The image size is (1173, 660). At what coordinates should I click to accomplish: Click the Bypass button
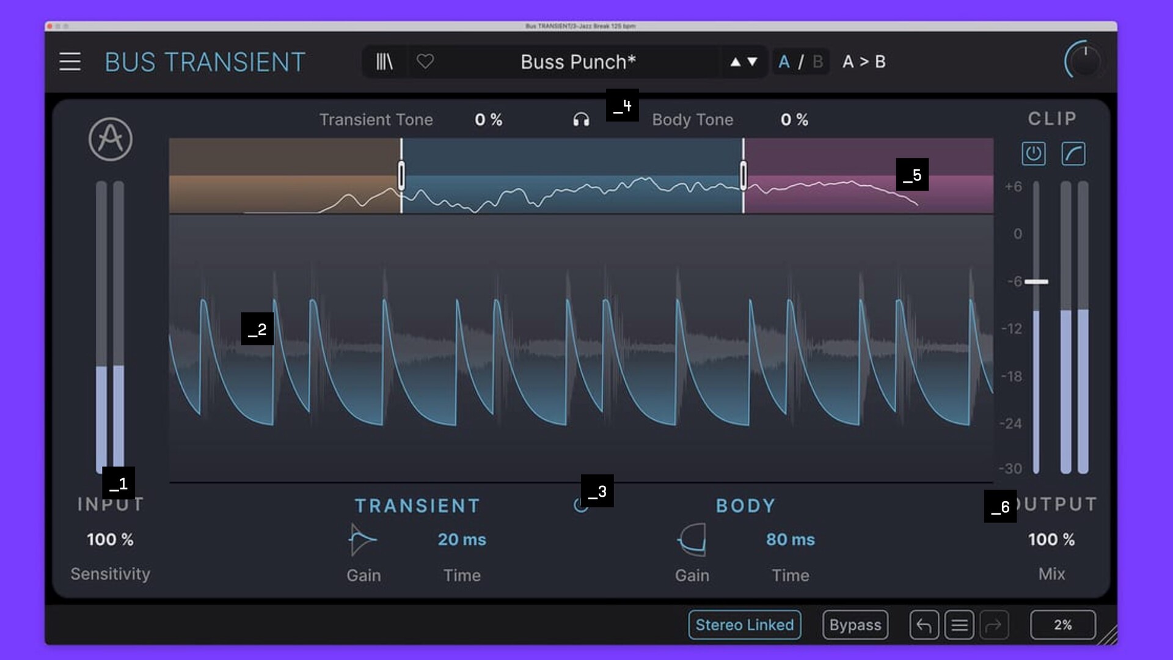point(855,625)
